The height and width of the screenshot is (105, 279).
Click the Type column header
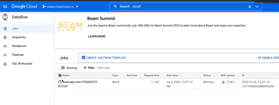[x=115, y=75]
